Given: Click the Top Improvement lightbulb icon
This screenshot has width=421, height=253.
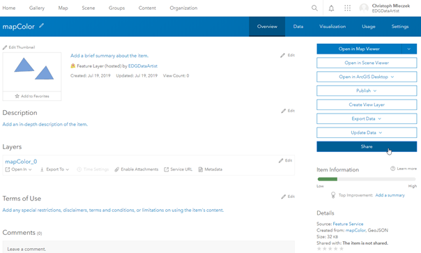Looking at the screenshot, I should [333, 195].
